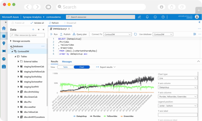Click Validate all

[37, 23]
